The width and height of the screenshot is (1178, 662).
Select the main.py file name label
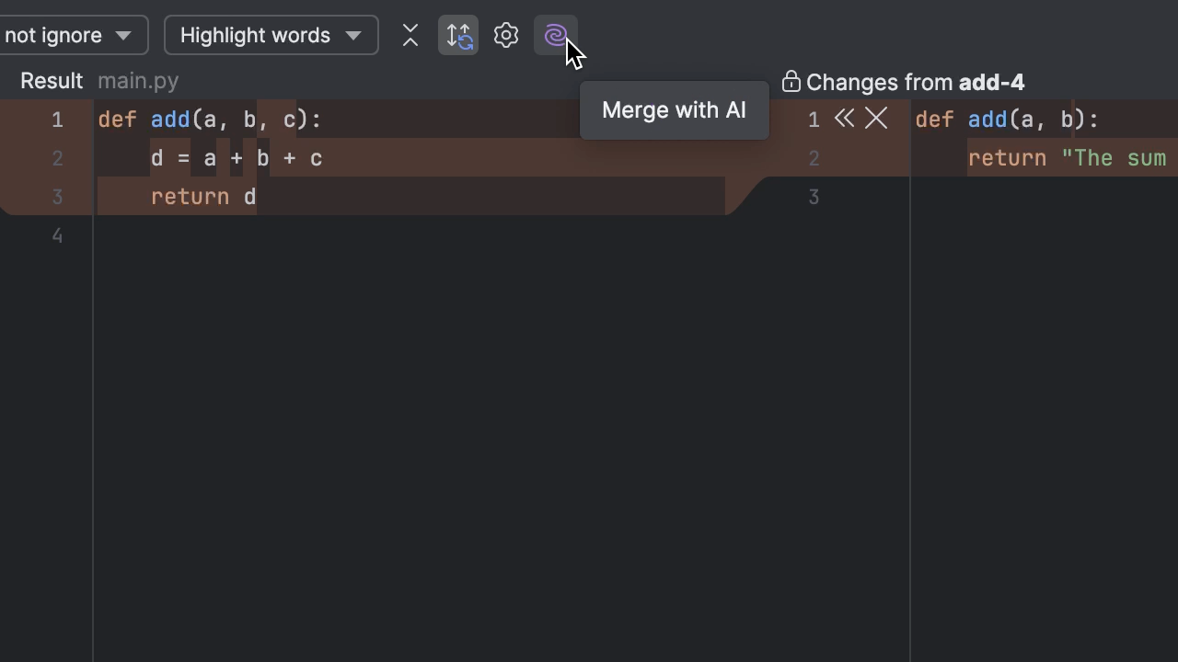click(x=138, y=81)
